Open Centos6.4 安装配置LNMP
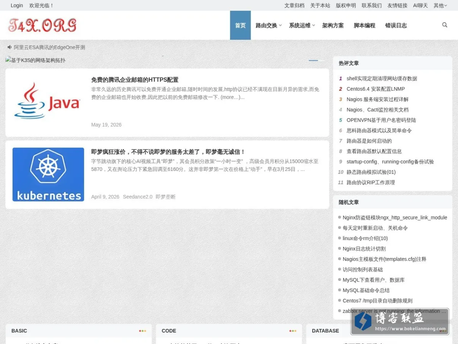The width and height of the screenshot is (458, 344). (x=376, y=89)
